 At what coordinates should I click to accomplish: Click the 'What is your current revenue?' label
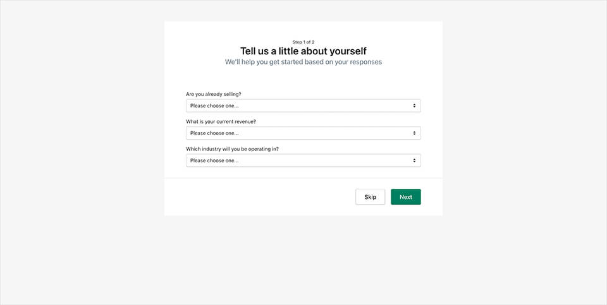coord(221,121)
